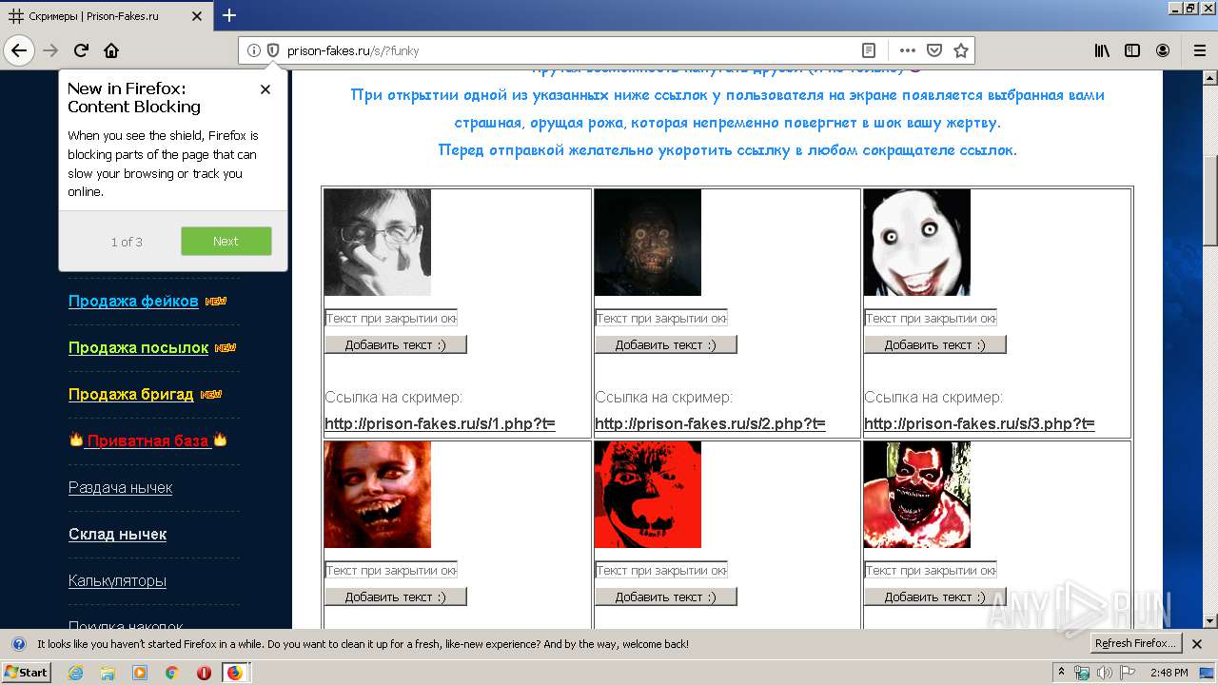1218x685 pixels.
Task: Click Добавить текст under bloody grinning man
Action: tap(935, 597)
